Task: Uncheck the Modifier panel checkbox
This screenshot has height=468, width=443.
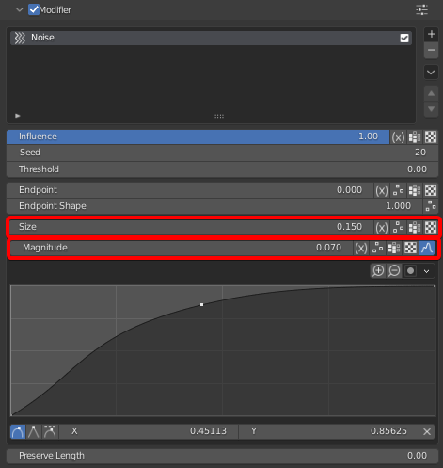Action: (x=34, y=9)
